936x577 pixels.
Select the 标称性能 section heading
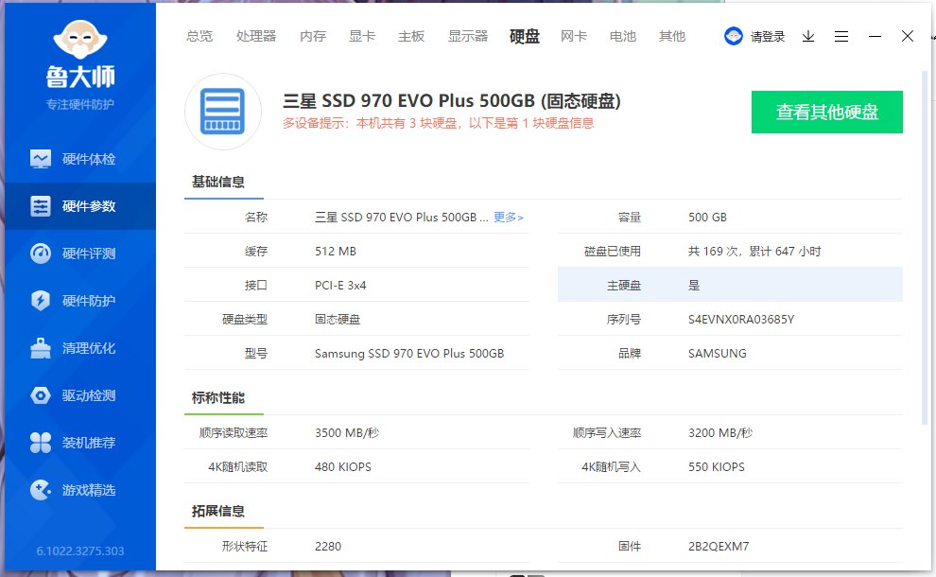coord(217,398)
